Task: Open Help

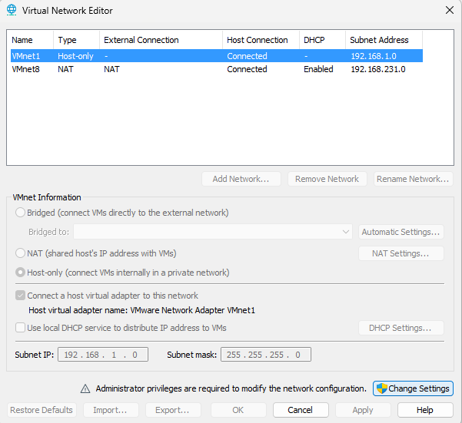Action: point(425,410)
